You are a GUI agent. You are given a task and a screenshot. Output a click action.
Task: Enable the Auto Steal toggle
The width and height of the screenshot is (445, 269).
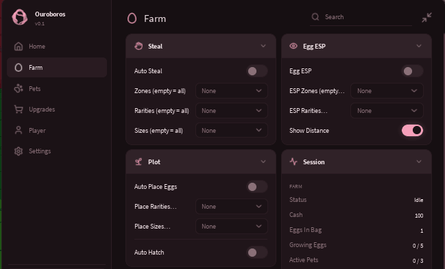pyautogui.click(x=257, y=71)
